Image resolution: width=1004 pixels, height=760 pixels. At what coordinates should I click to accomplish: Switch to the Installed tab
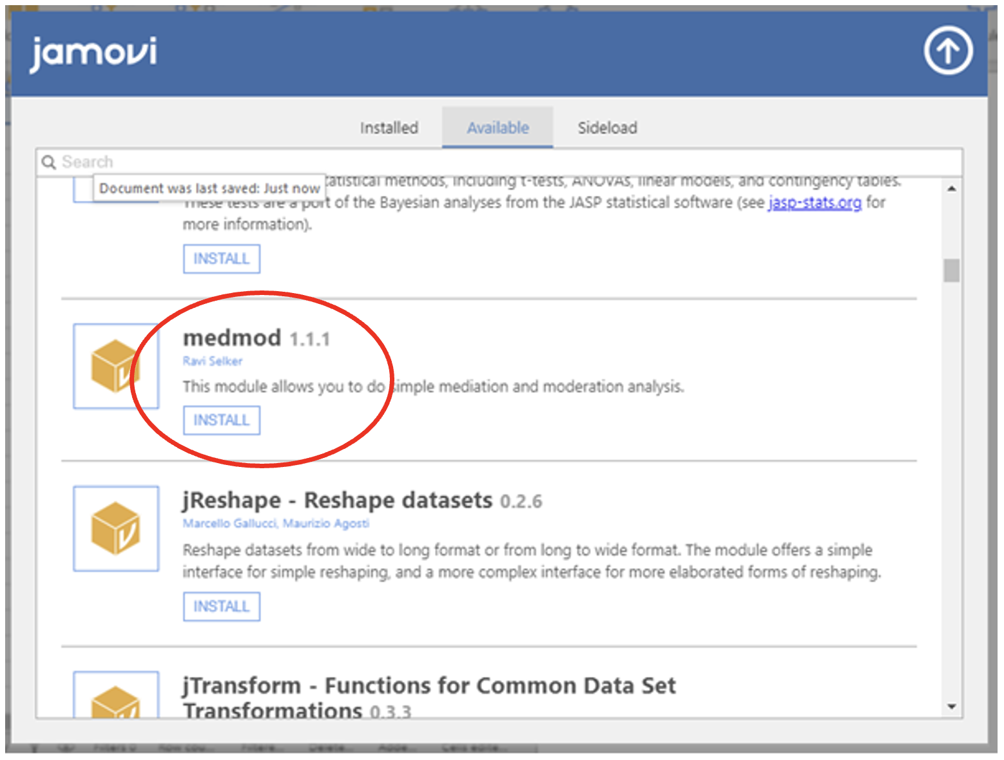389,128
